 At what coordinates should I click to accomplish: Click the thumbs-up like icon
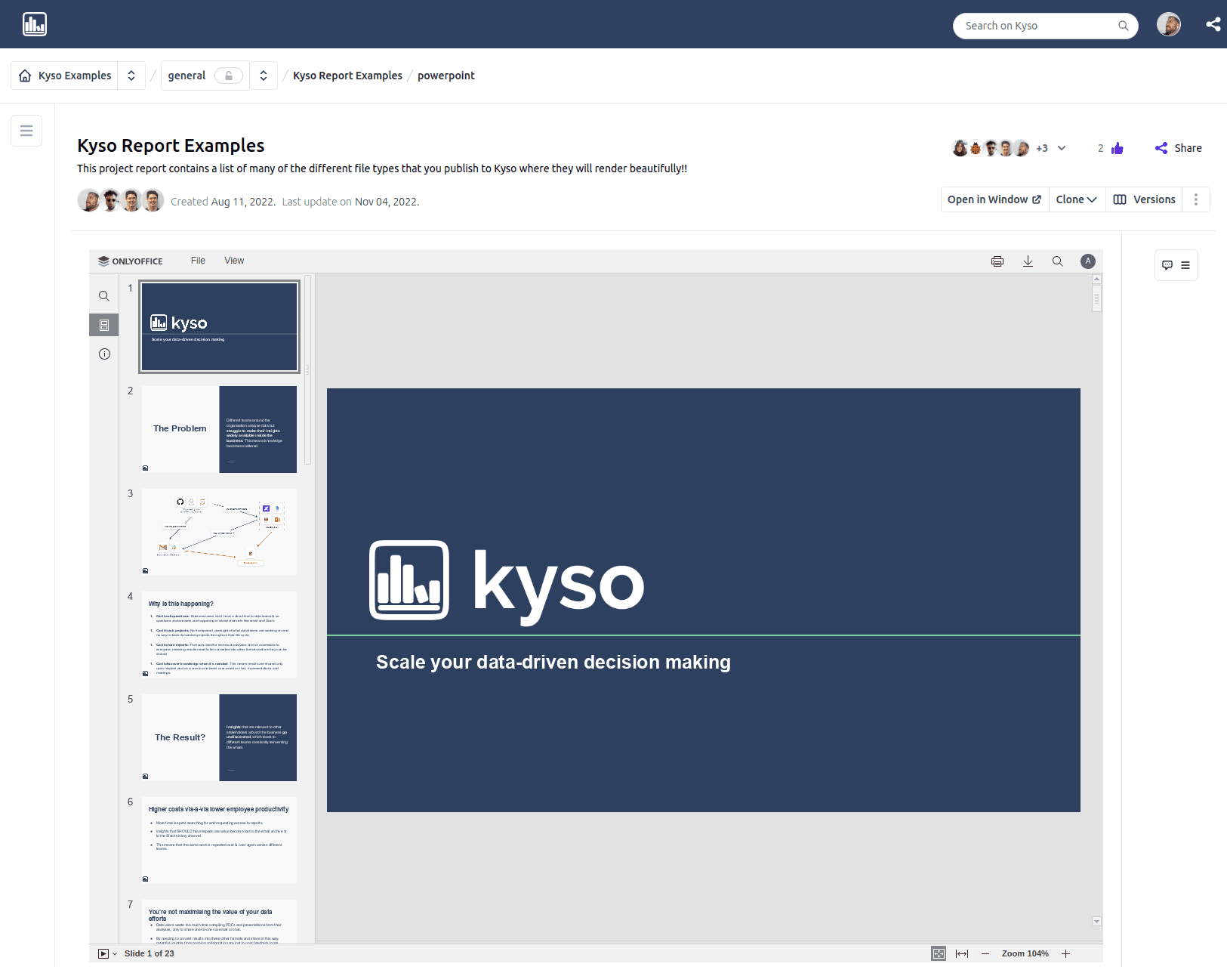[x=1118, y=148]
